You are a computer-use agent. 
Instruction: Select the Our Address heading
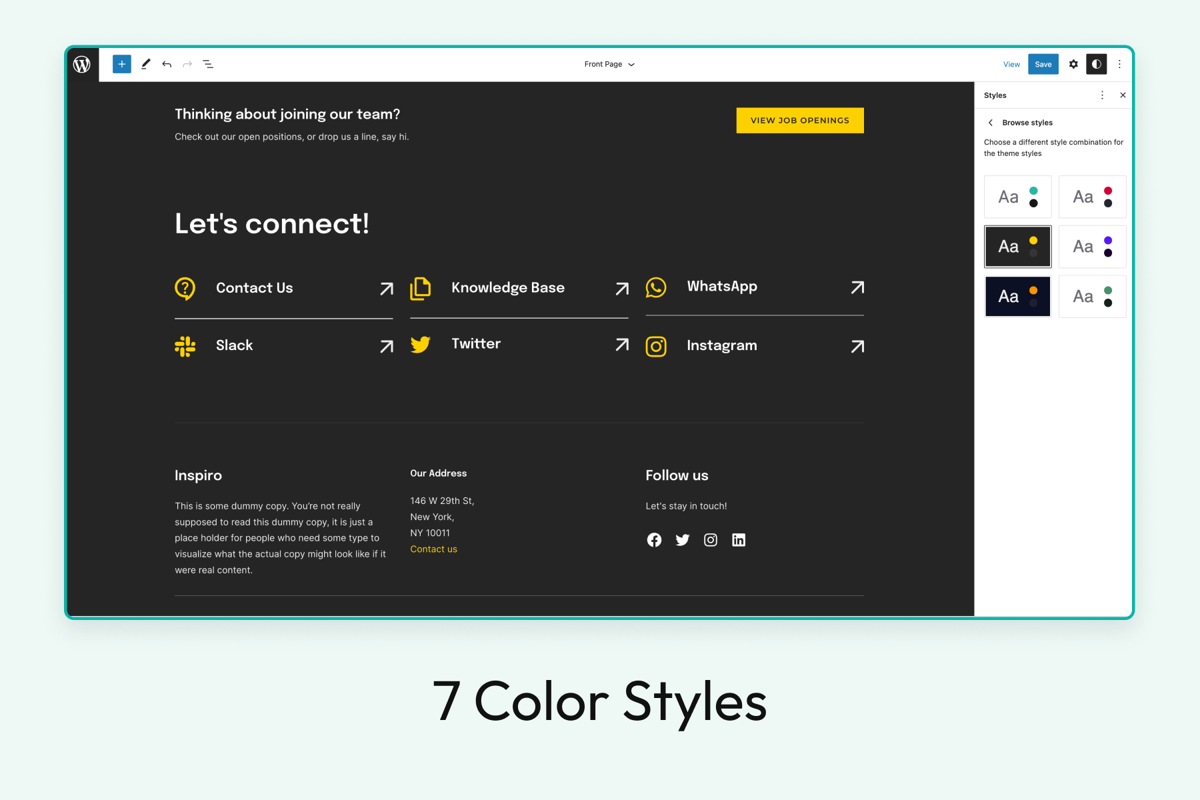(438, 473)
